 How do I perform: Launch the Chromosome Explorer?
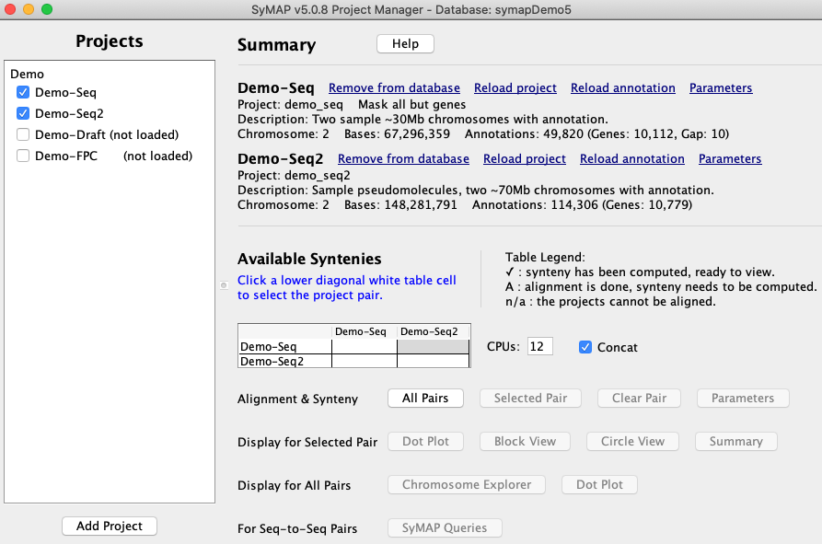coord(467,485)
